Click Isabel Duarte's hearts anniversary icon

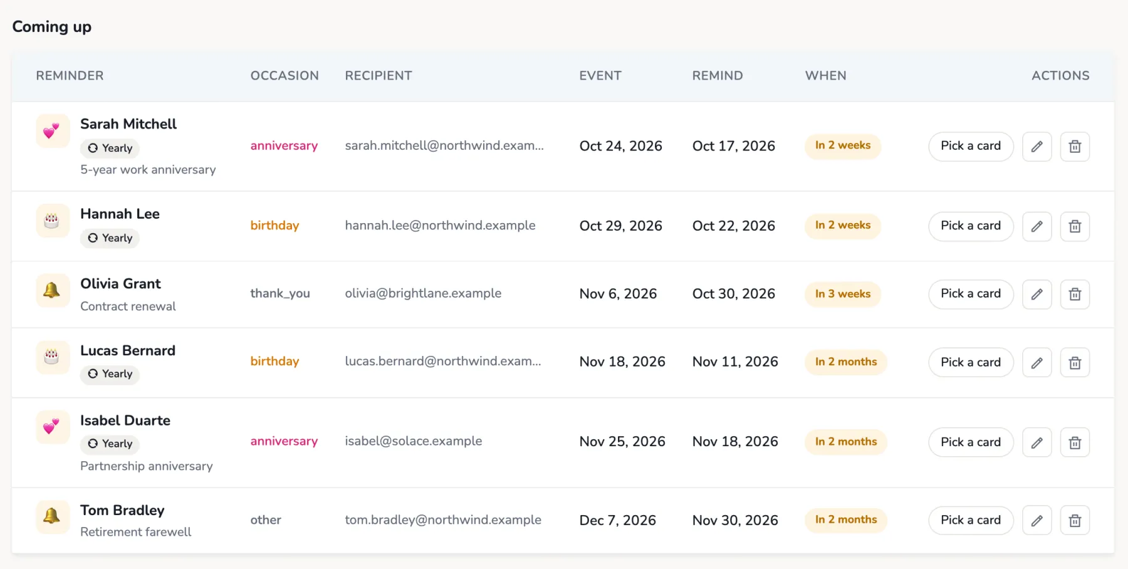click(x=52, y=427)
